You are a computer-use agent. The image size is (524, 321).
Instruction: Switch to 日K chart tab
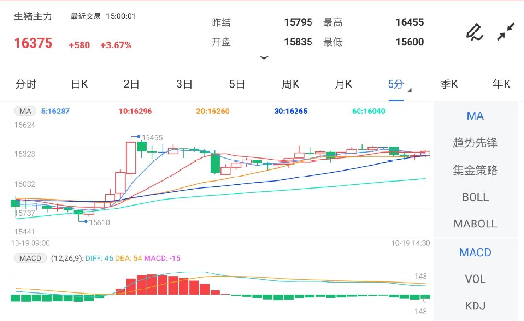tap(80, 84)
